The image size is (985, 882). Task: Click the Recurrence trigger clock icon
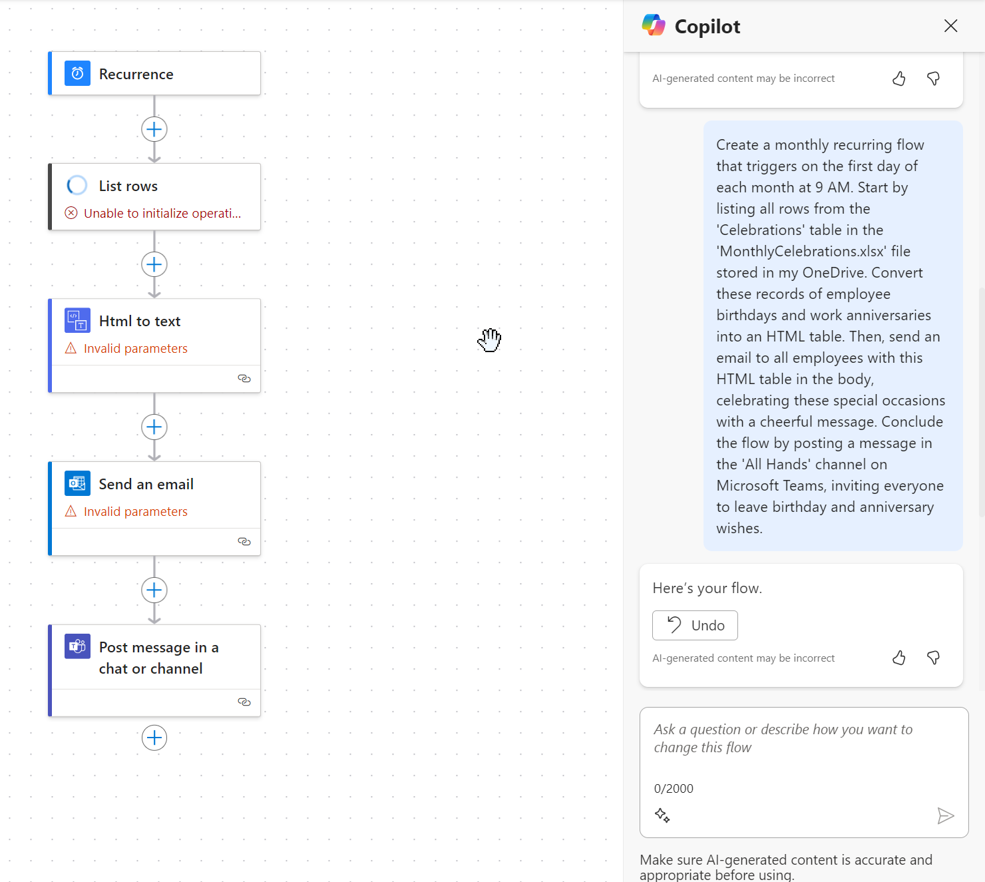[x=77, y=74]
